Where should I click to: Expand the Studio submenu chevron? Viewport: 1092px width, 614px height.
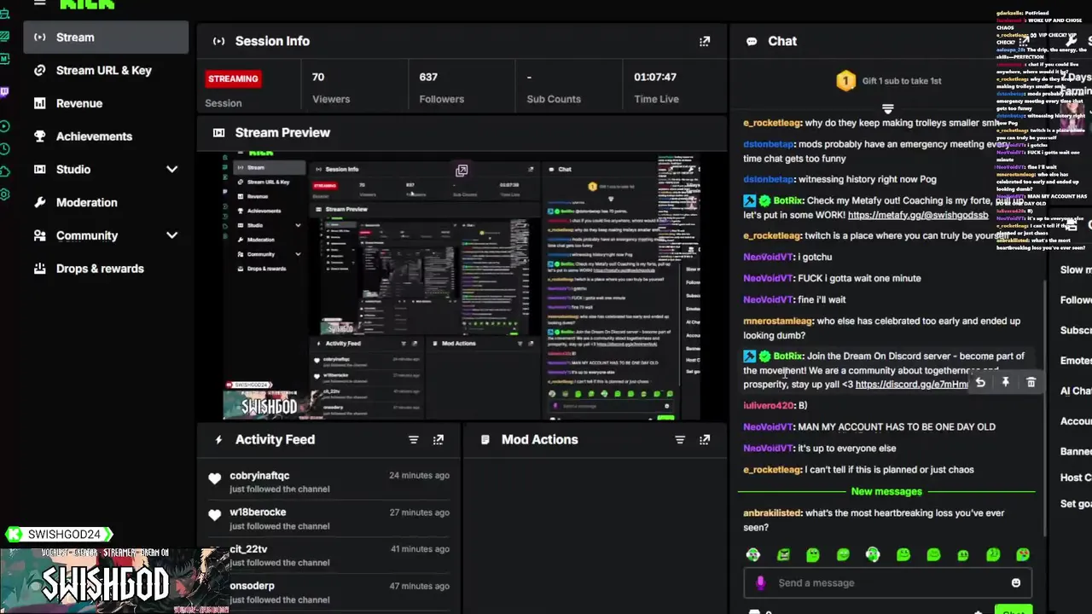click(x=171, y=170)
